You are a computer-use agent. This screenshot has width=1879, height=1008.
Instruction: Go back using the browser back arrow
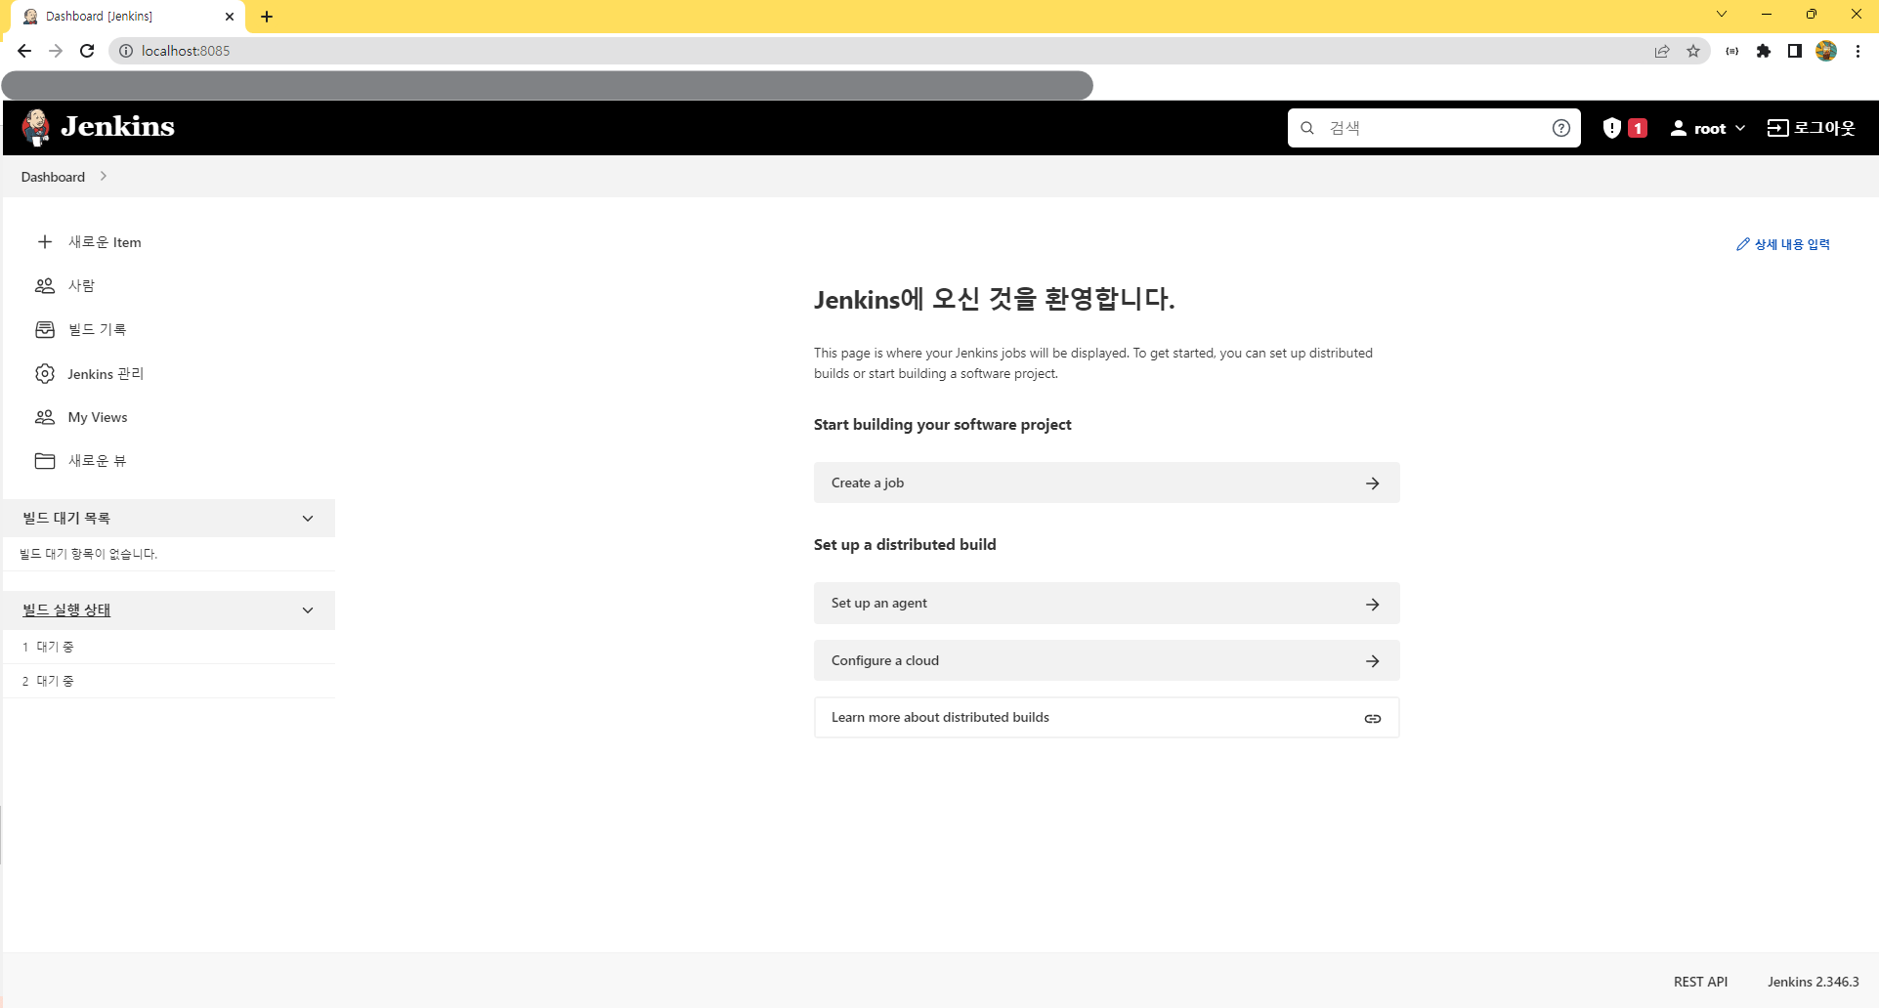(24, 51)
